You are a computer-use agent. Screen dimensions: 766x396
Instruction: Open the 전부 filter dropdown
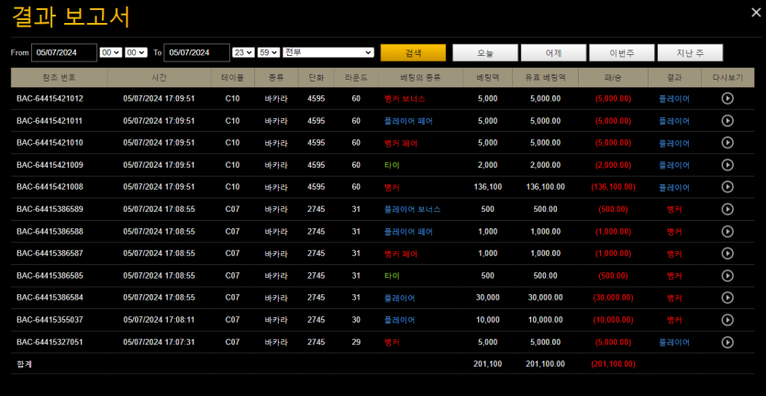click(328, 53)
